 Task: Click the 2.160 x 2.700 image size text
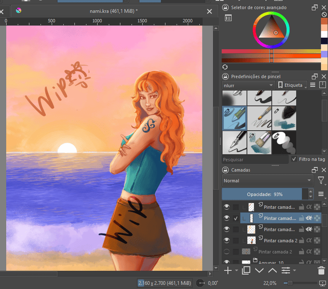tap(164, 283)
